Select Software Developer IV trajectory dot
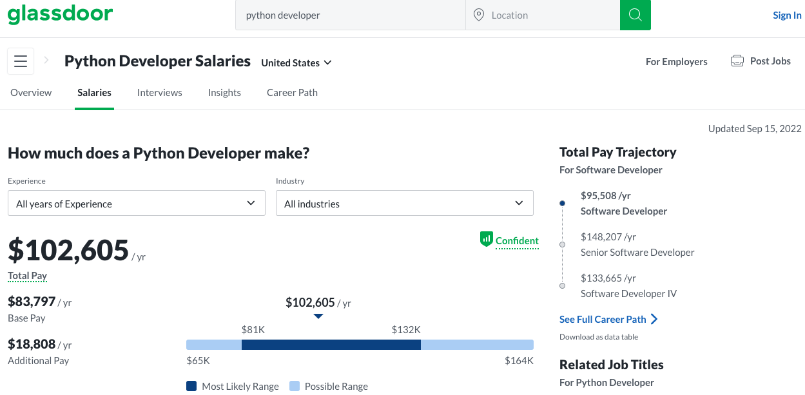 tap(563, 285)
